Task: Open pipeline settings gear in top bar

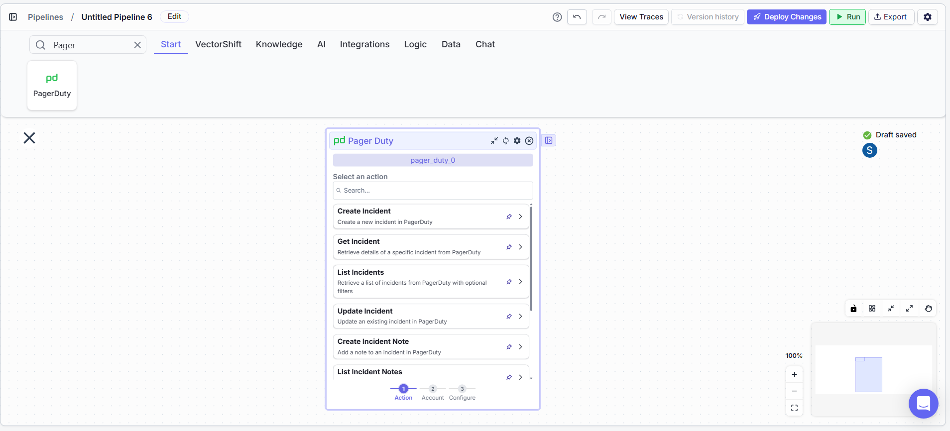Action: point(928,17)
